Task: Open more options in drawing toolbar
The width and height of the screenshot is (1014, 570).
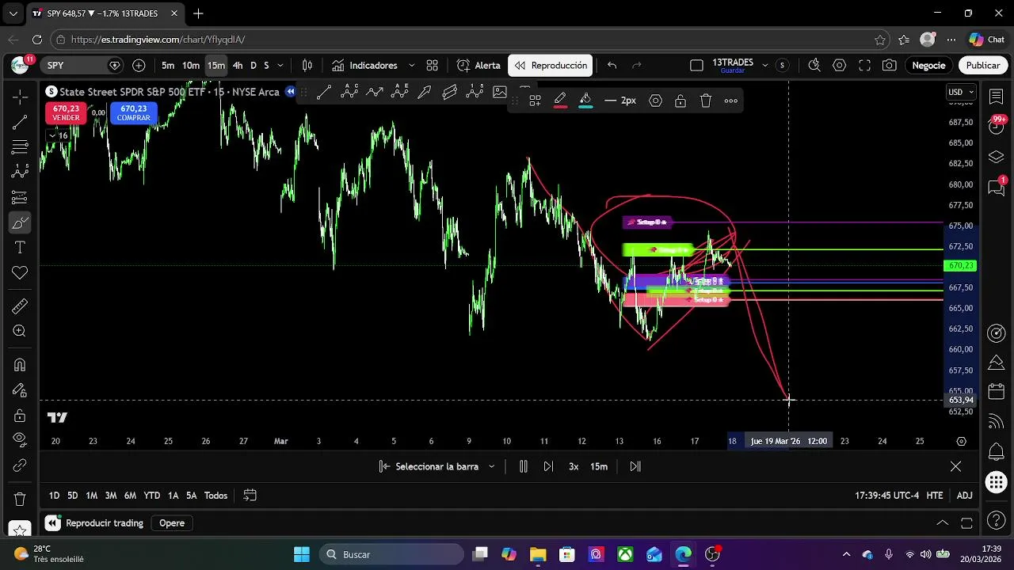Action: (x=731, y=101)
